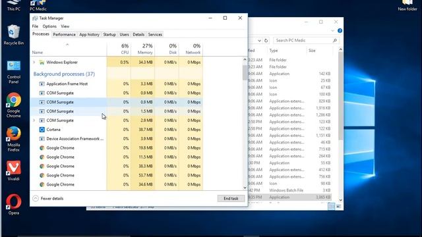Click the Task Manager title bar icon
This screenshot has width=422, height=237.
[35, 18]
